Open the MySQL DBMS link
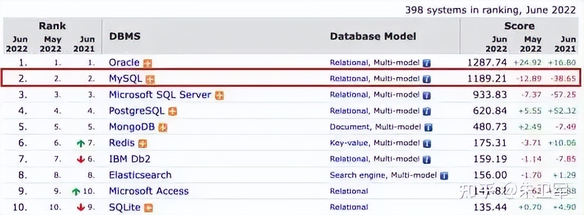This screenshot has width=584, height=215. [x=126, y=79]
